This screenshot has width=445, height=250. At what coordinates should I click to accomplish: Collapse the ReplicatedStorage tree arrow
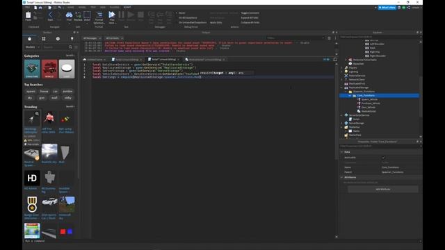point(341,88)
